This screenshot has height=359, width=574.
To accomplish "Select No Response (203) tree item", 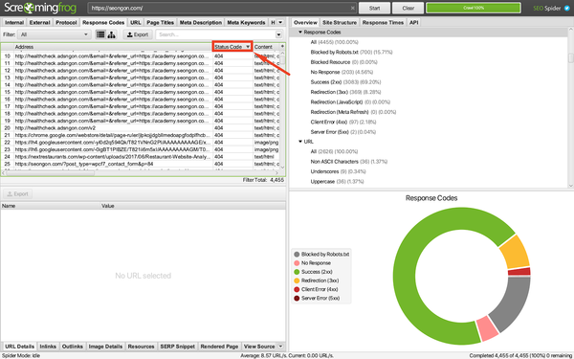I will (x=342, y=72).
